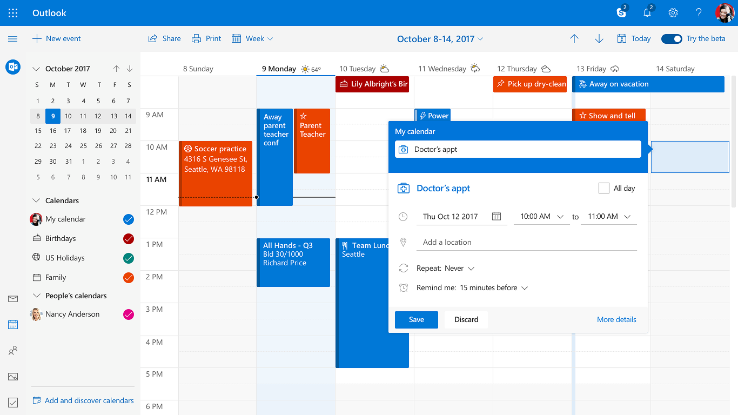Create a New event
Image resolution: width=738 pixels, height=415 pixels.
click(57, 39)
